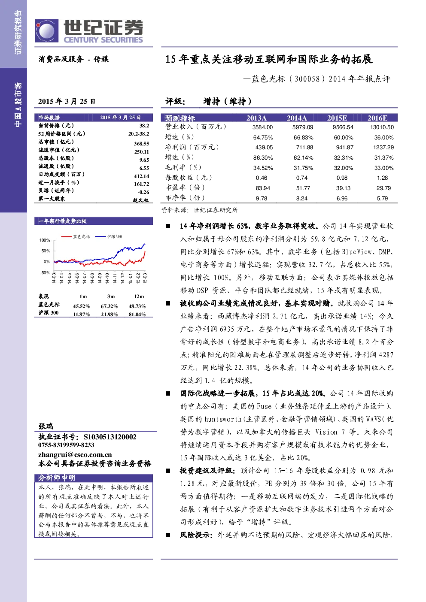Click the 沪深300 3m performance 21.98%

(x=109, y=315)
